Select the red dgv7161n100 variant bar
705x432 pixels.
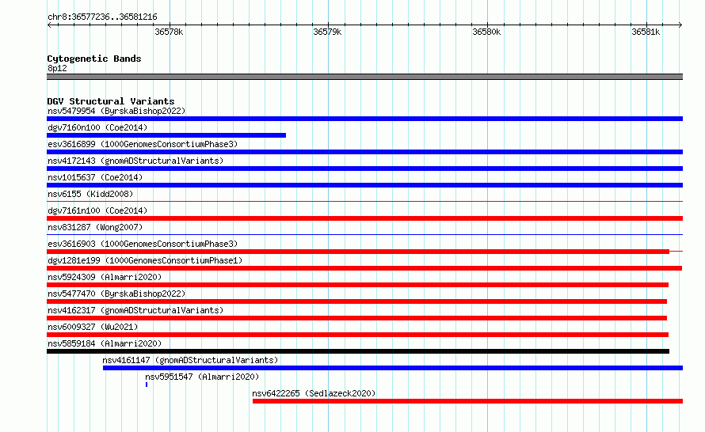pos(364,218)
